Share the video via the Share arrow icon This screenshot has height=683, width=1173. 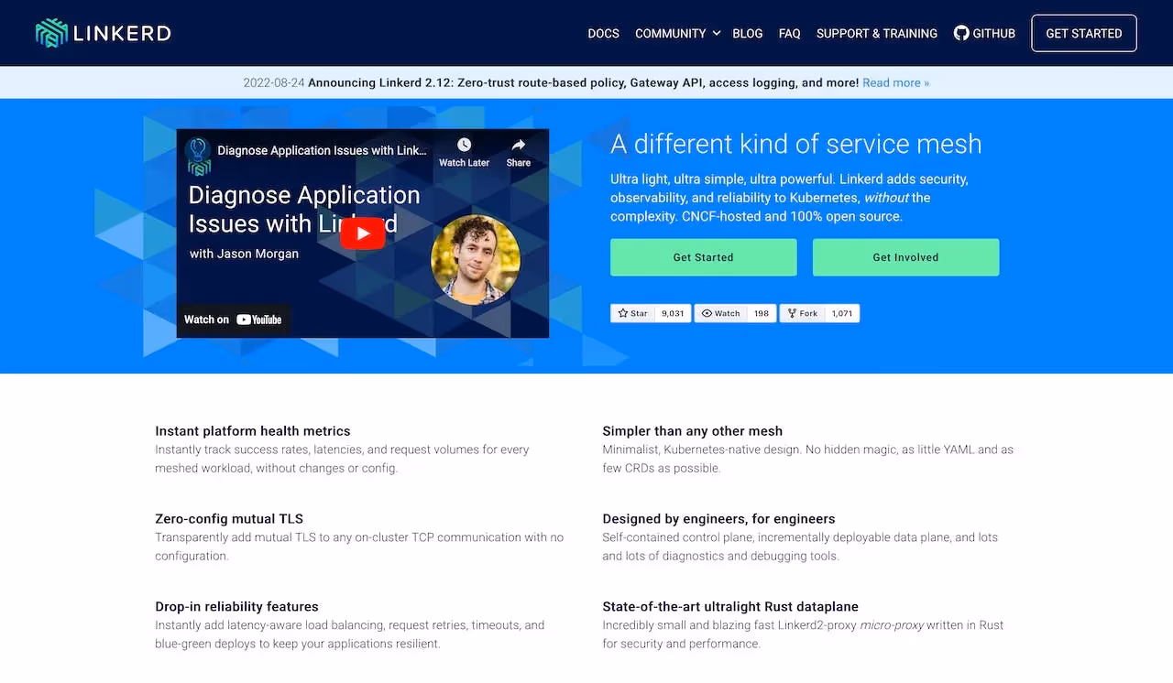coord(518,142)
